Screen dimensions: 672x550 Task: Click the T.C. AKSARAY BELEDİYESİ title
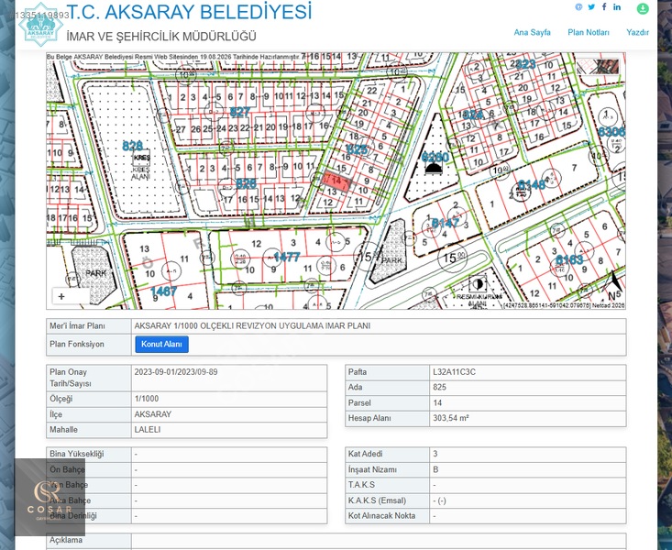coord(189,12)
